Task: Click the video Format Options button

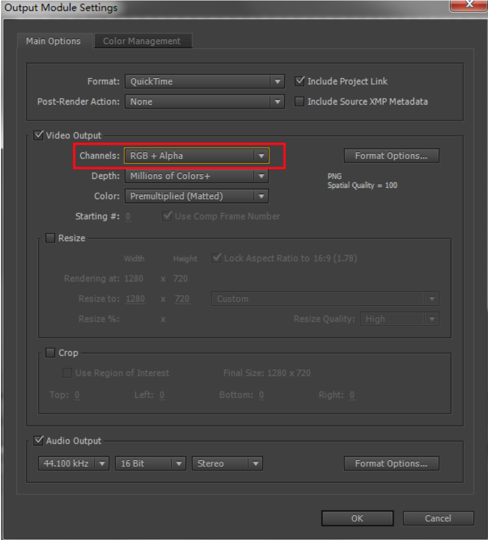Action: coord(391,156)
